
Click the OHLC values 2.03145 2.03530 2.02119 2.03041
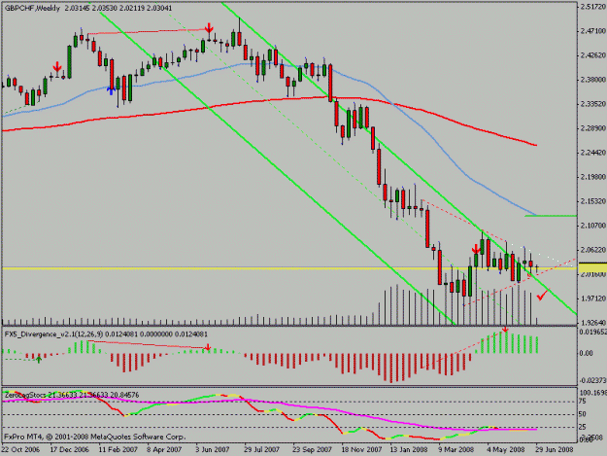[118, 8]
